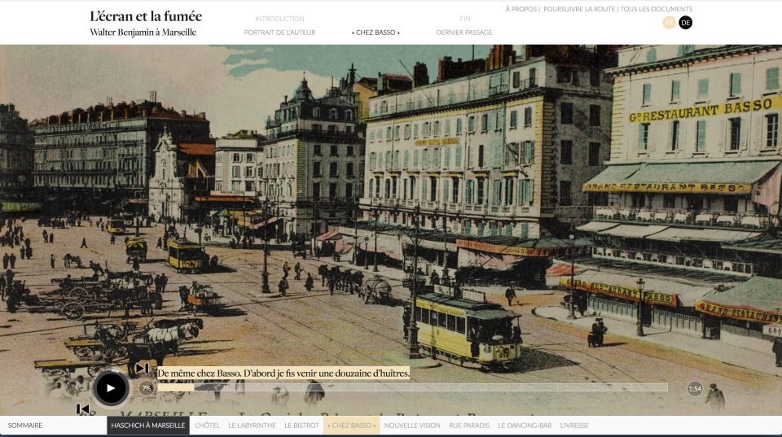Image resolution: width=782 pixels, height=437 pixels.
Task: Go to NOUVELLE VISION chapter
Action: 412,426
